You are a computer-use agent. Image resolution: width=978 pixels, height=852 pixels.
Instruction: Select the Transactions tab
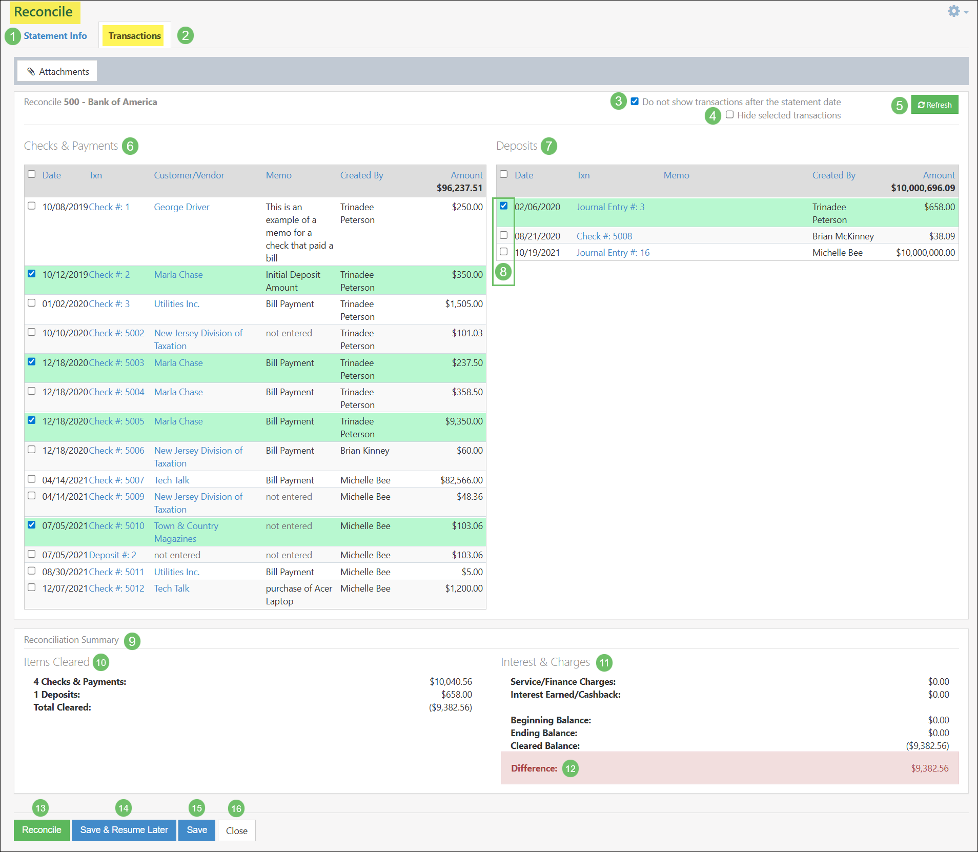coord(134,35)
